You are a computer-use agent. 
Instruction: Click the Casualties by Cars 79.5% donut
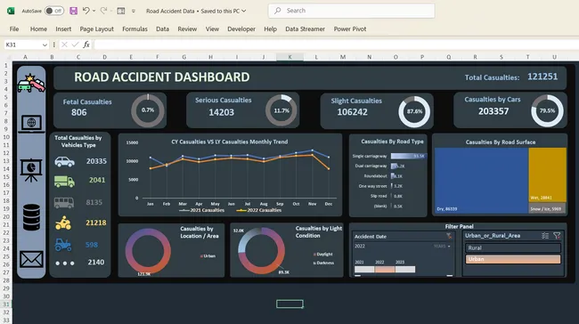[547, 110]
